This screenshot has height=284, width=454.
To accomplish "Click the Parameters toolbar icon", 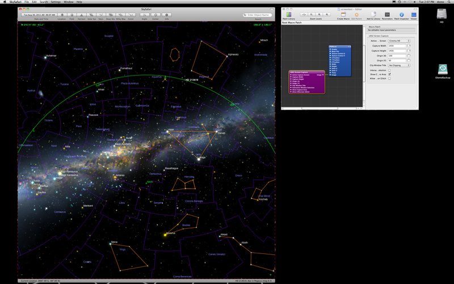I will coord(387,14).
